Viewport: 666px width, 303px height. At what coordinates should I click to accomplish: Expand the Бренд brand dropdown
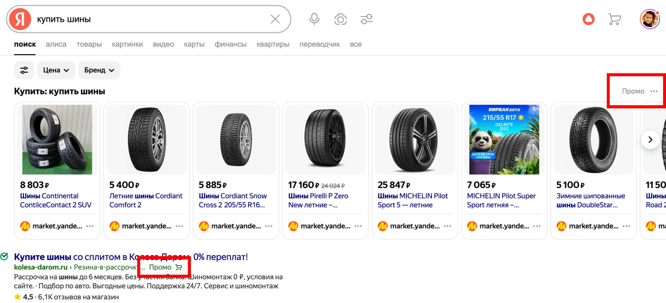click(99, 70)
